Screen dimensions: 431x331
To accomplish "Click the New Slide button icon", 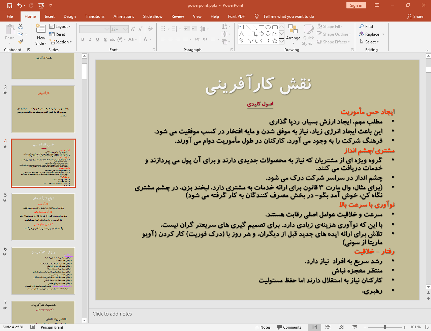I will click(41, 29).
